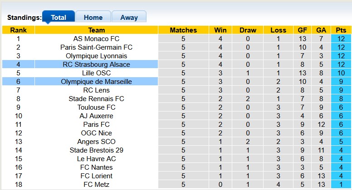Click the Matches column header
The width and height of the screenshot is (352, 190).
click(x=183, y=30)
